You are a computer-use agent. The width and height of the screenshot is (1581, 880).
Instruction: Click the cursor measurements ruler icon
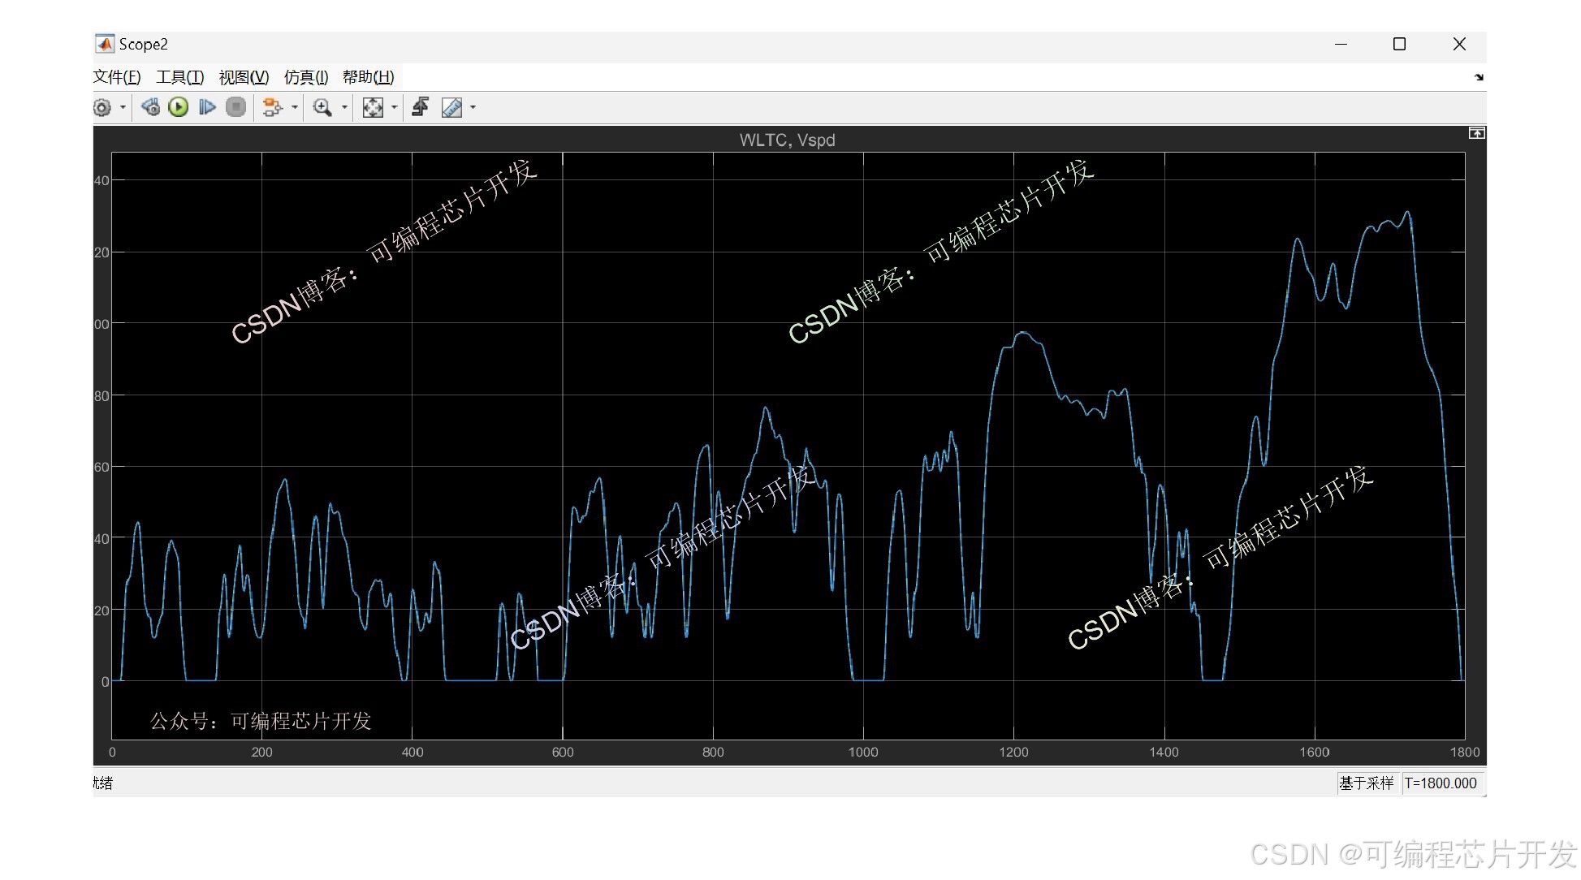(451, 107)
